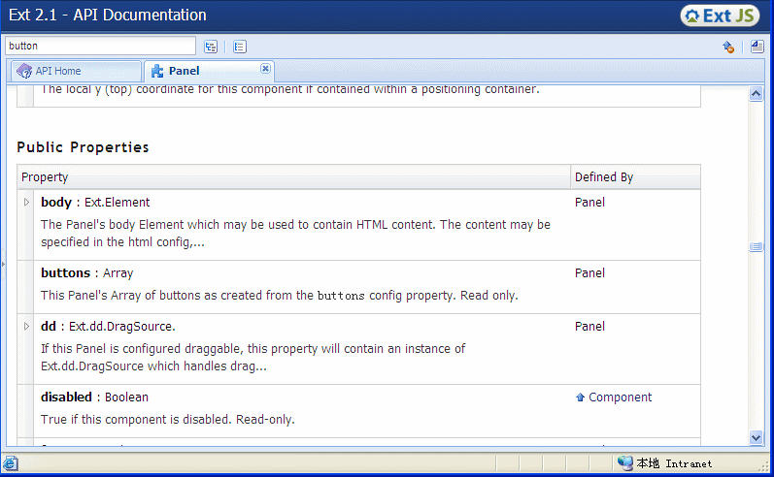Click the 'body' property name
774x477 pixels.
coord(56,203)
